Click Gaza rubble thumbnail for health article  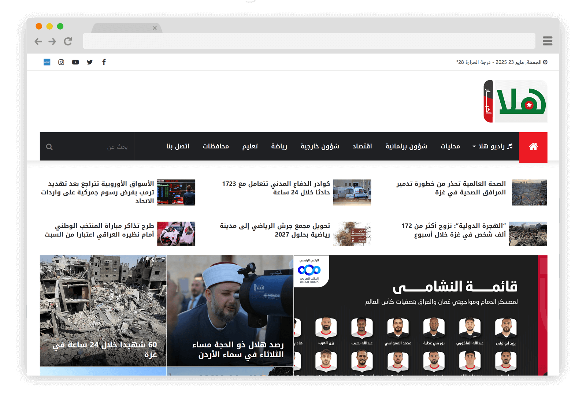(529, 193)
